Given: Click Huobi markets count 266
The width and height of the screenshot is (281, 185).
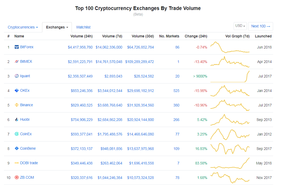Looking at the screenshot, I should point(176,120).
